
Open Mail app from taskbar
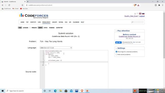pyautogui.click(x=71, y=91)
